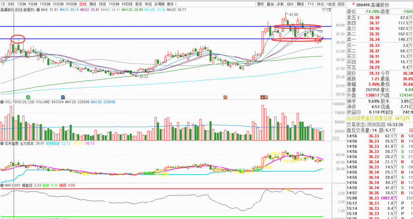Click the MA22: 30.91 legend label
Screen dimensions: 413x219
click(x=89, y=10)
